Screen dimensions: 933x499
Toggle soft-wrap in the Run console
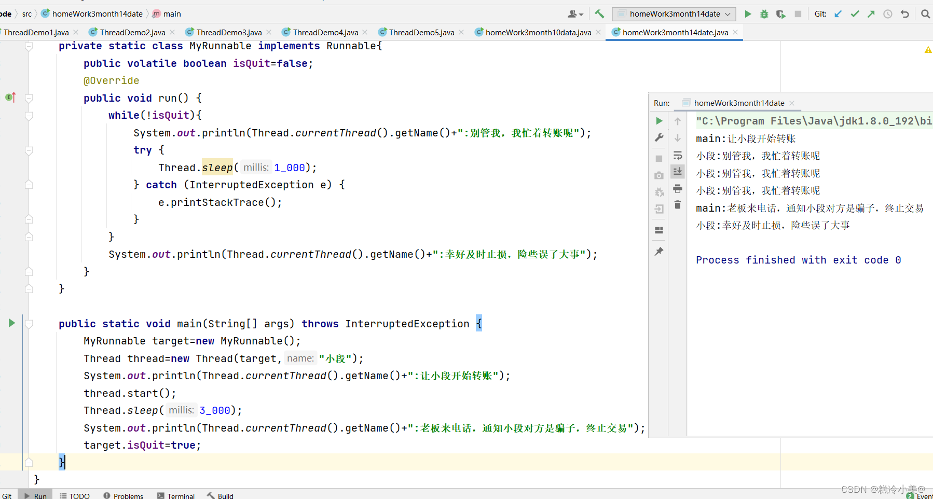[678, 155]
